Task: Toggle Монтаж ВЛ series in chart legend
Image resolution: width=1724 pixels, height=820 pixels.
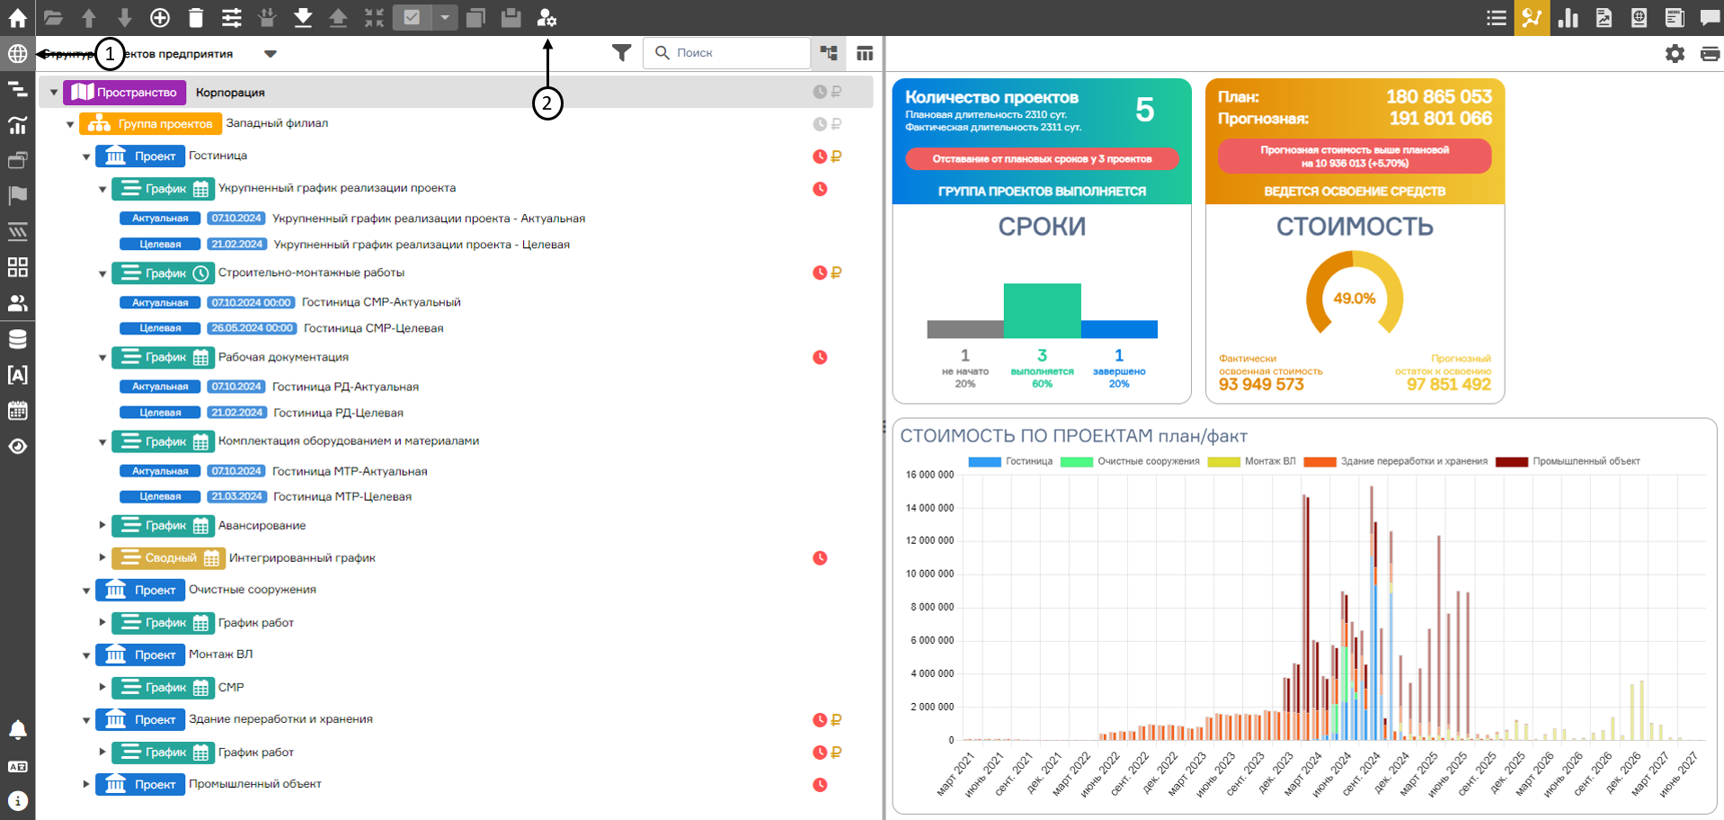Action: (1251, 461)
